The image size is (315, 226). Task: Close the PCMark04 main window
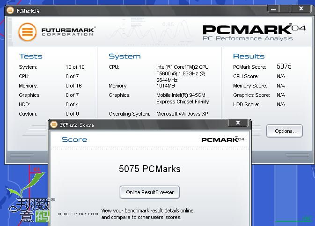tap(301, 8)
